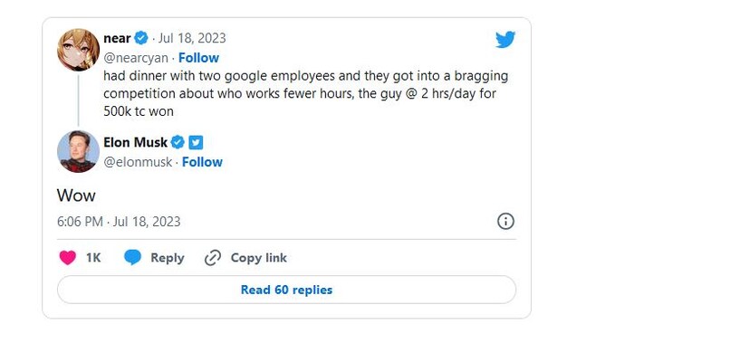The width and height of the screenshot is (749, 343).
Task: Open the 6:06 PM Jul 18, 2023 timestamp
Action: point(119,222)
